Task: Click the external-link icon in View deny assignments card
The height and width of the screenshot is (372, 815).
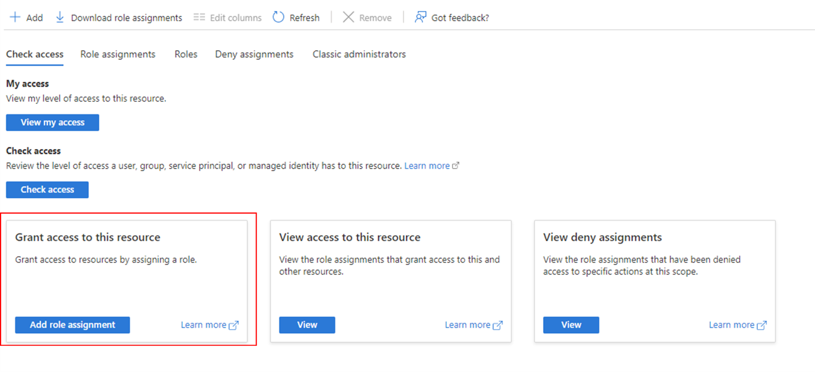Action: pos(763,325)
